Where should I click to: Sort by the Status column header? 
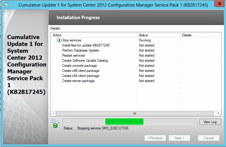pos(159,35)
